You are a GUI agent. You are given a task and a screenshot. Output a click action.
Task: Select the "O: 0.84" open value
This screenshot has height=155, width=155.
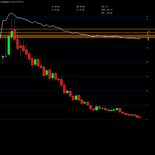tap(55, 7)
